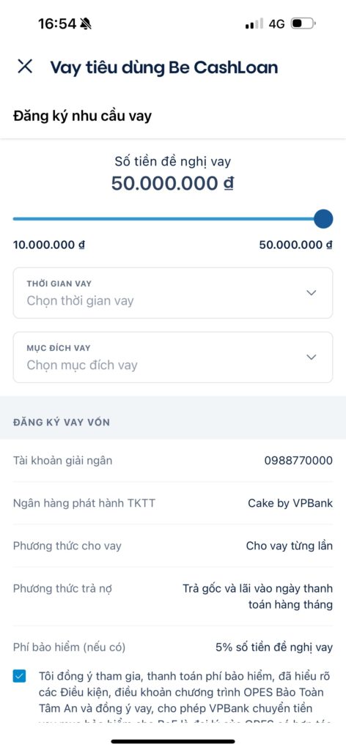
Task: Click the loan amount slider handle
Action: pos(323,218)
